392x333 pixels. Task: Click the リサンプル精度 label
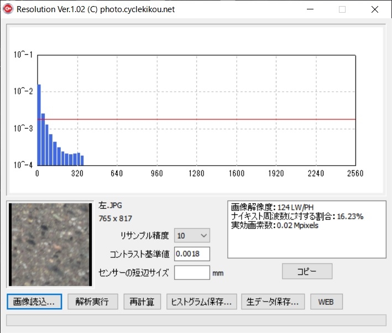tap(144, 235)
